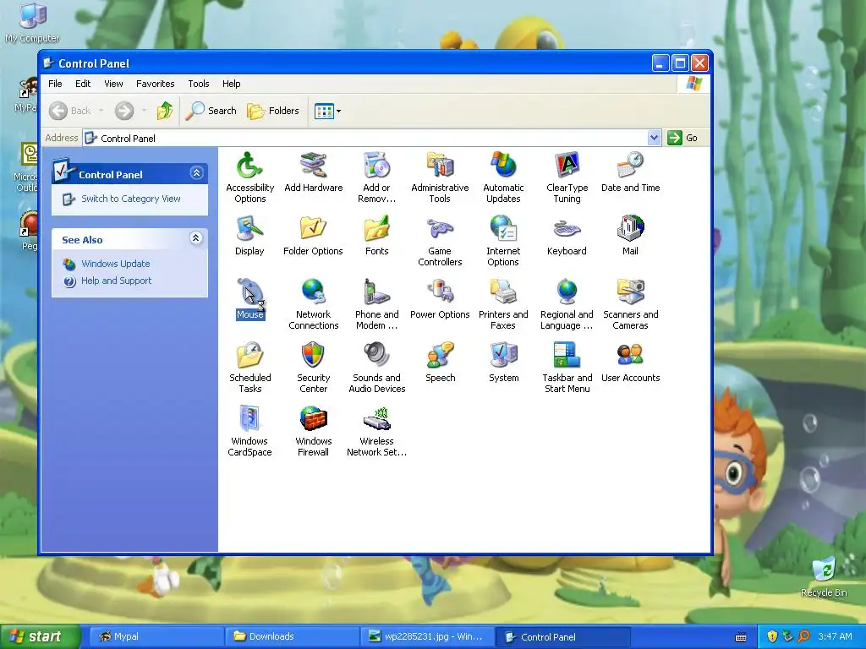Screen dimensions: 866x649
Task: Open the Windows Update link
Action: 115,264
